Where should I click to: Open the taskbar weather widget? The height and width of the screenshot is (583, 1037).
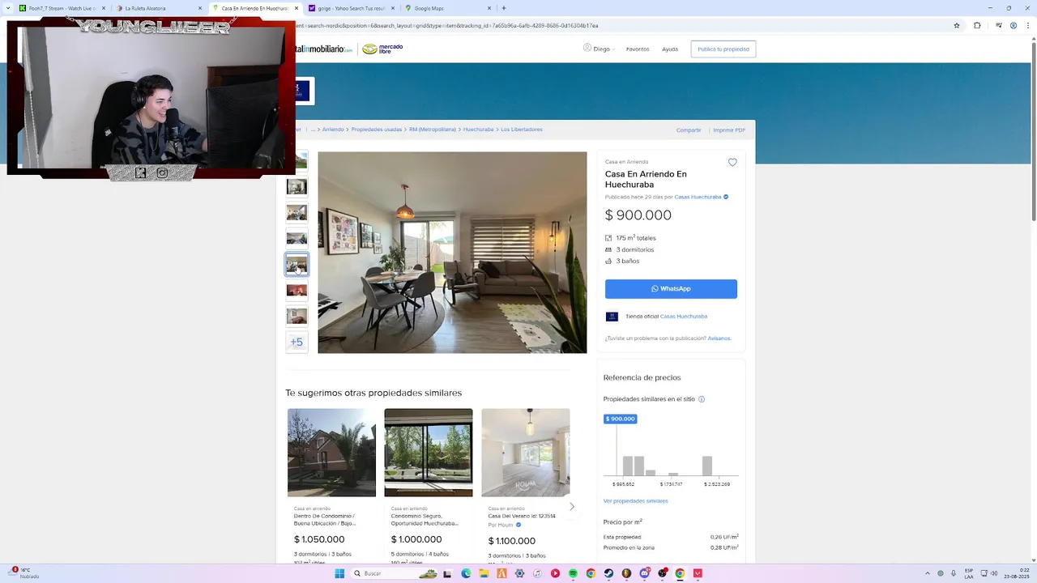23,573
